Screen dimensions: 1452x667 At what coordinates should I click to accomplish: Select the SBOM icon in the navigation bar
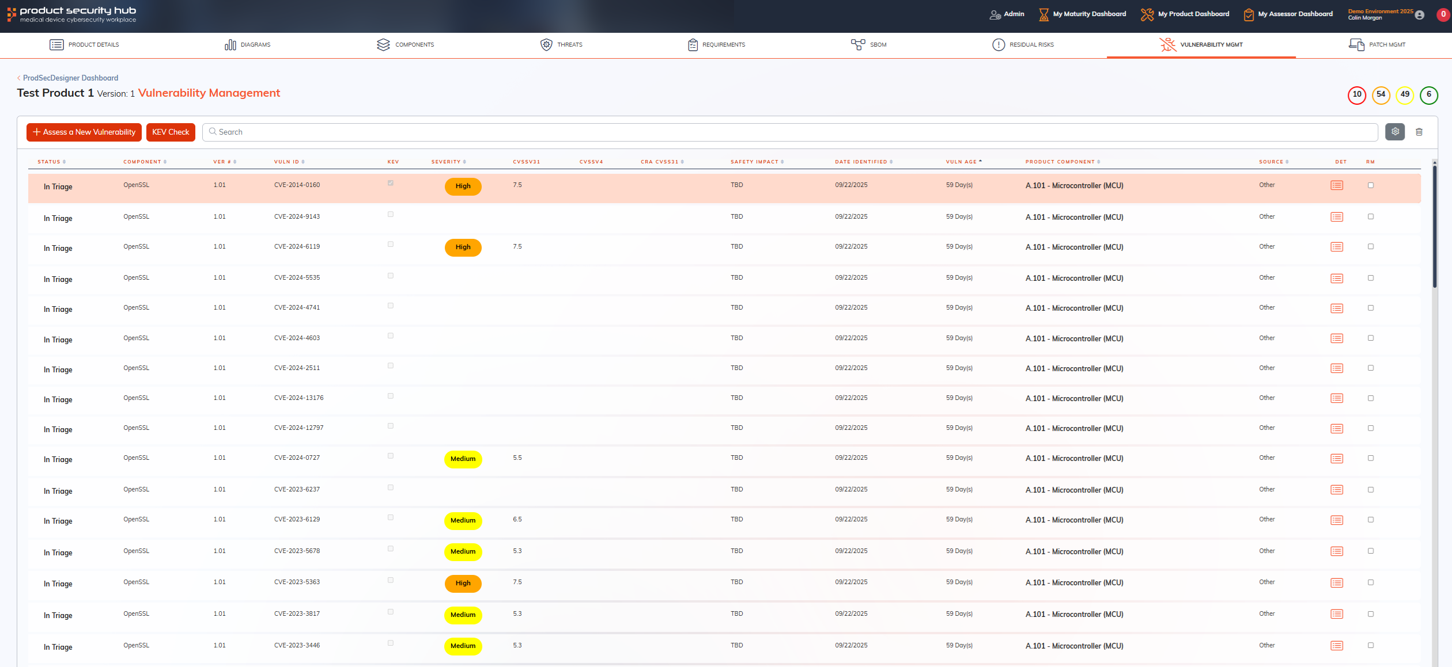[858, 44]
